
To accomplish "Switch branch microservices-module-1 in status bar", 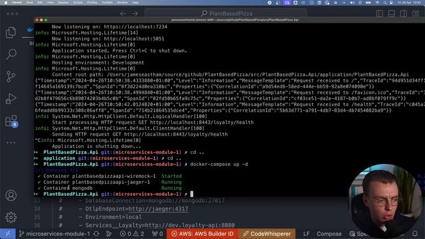I will tap(54, 234).
